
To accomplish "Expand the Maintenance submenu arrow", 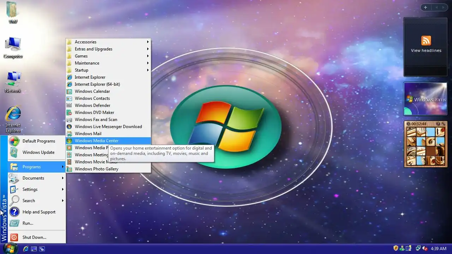I will (x=148, y=63).
